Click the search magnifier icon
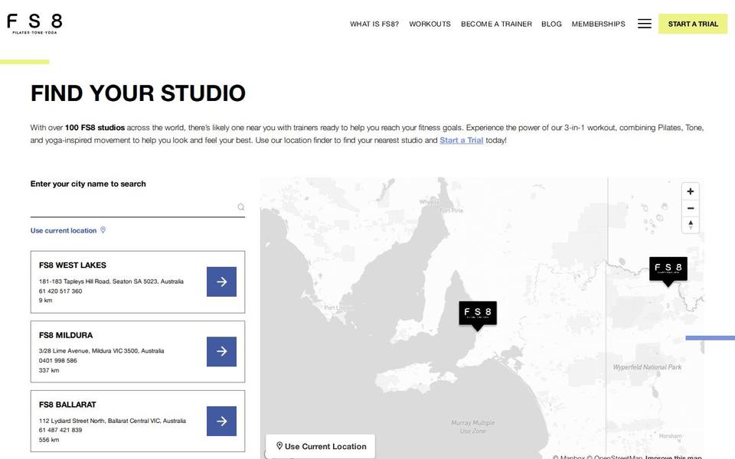This screenshot has height=459, width=735. 241,207
